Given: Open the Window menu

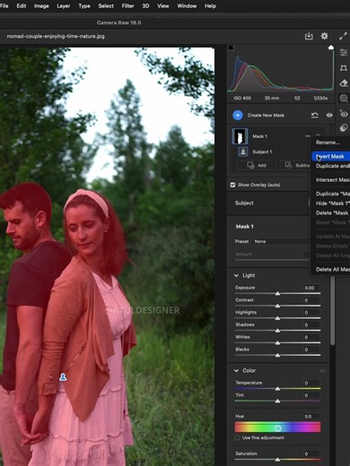Looking at the screenshot, I should click(x=187, y=6).
